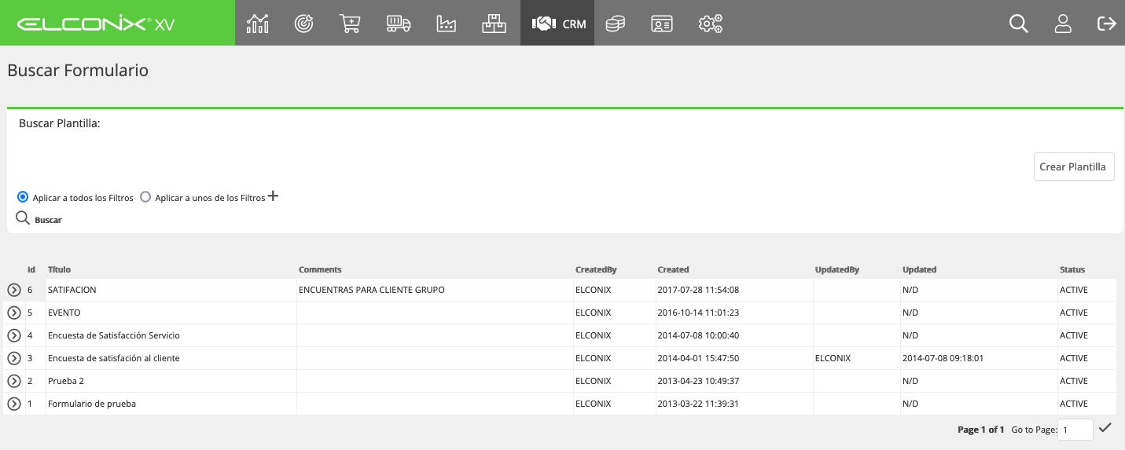Sort by the Status column header
This screenshot has width=1125, height=450.
tap(1072, 269)
